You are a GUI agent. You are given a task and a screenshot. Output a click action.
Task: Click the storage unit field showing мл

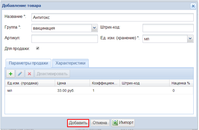(165, 39)
